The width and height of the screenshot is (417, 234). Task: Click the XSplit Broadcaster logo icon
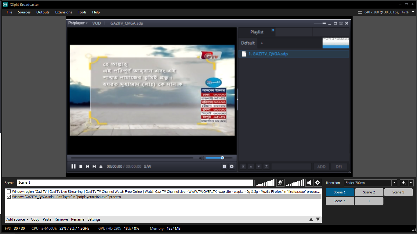[x=5, y=5]
